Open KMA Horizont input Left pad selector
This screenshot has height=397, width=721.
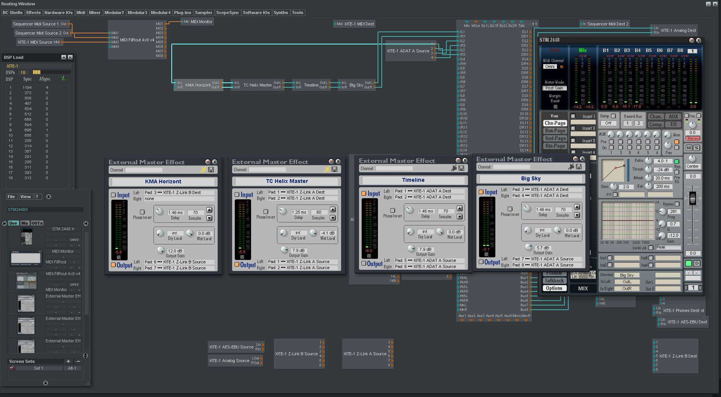click(x=179, y=192)
